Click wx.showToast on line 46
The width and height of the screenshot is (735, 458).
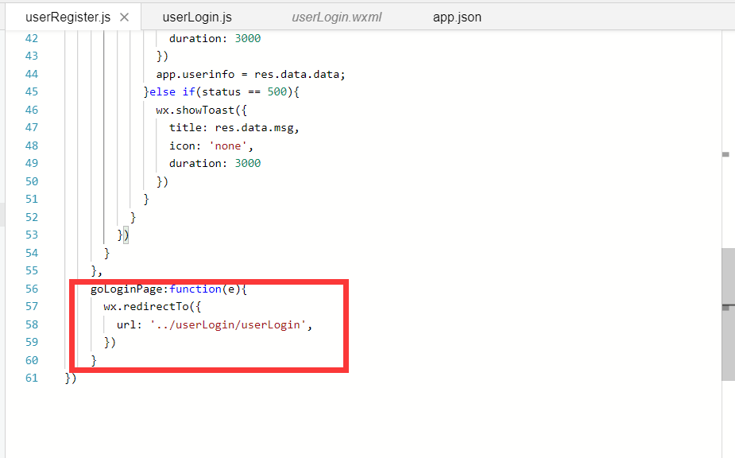(x=202, y=111)
